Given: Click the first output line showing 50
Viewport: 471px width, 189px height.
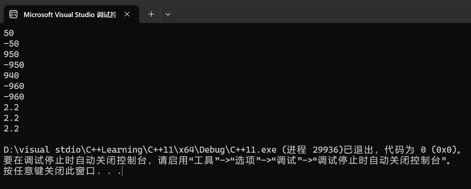Looking at the screenshot, I should pyautogui.click(x=9, y=33).
